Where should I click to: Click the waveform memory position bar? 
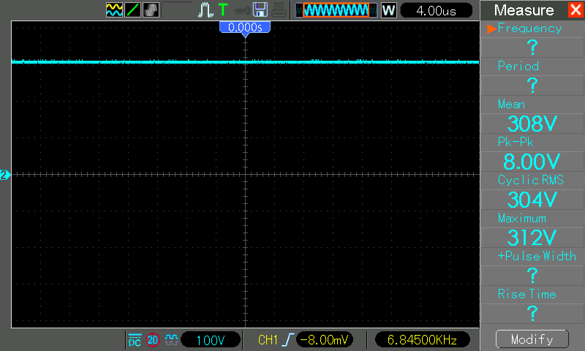pos(336,10)
